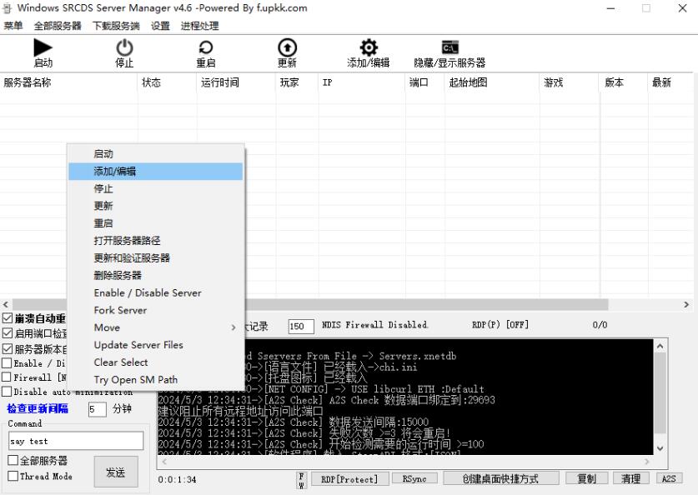698x495 pixels.
Task: Click the NDIS Firewall Disabled status text
Action: [374, 325]
